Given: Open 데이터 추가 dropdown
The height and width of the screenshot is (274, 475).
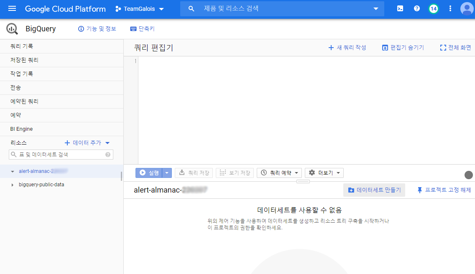Looking at the screenshot, I should [87, 142].
